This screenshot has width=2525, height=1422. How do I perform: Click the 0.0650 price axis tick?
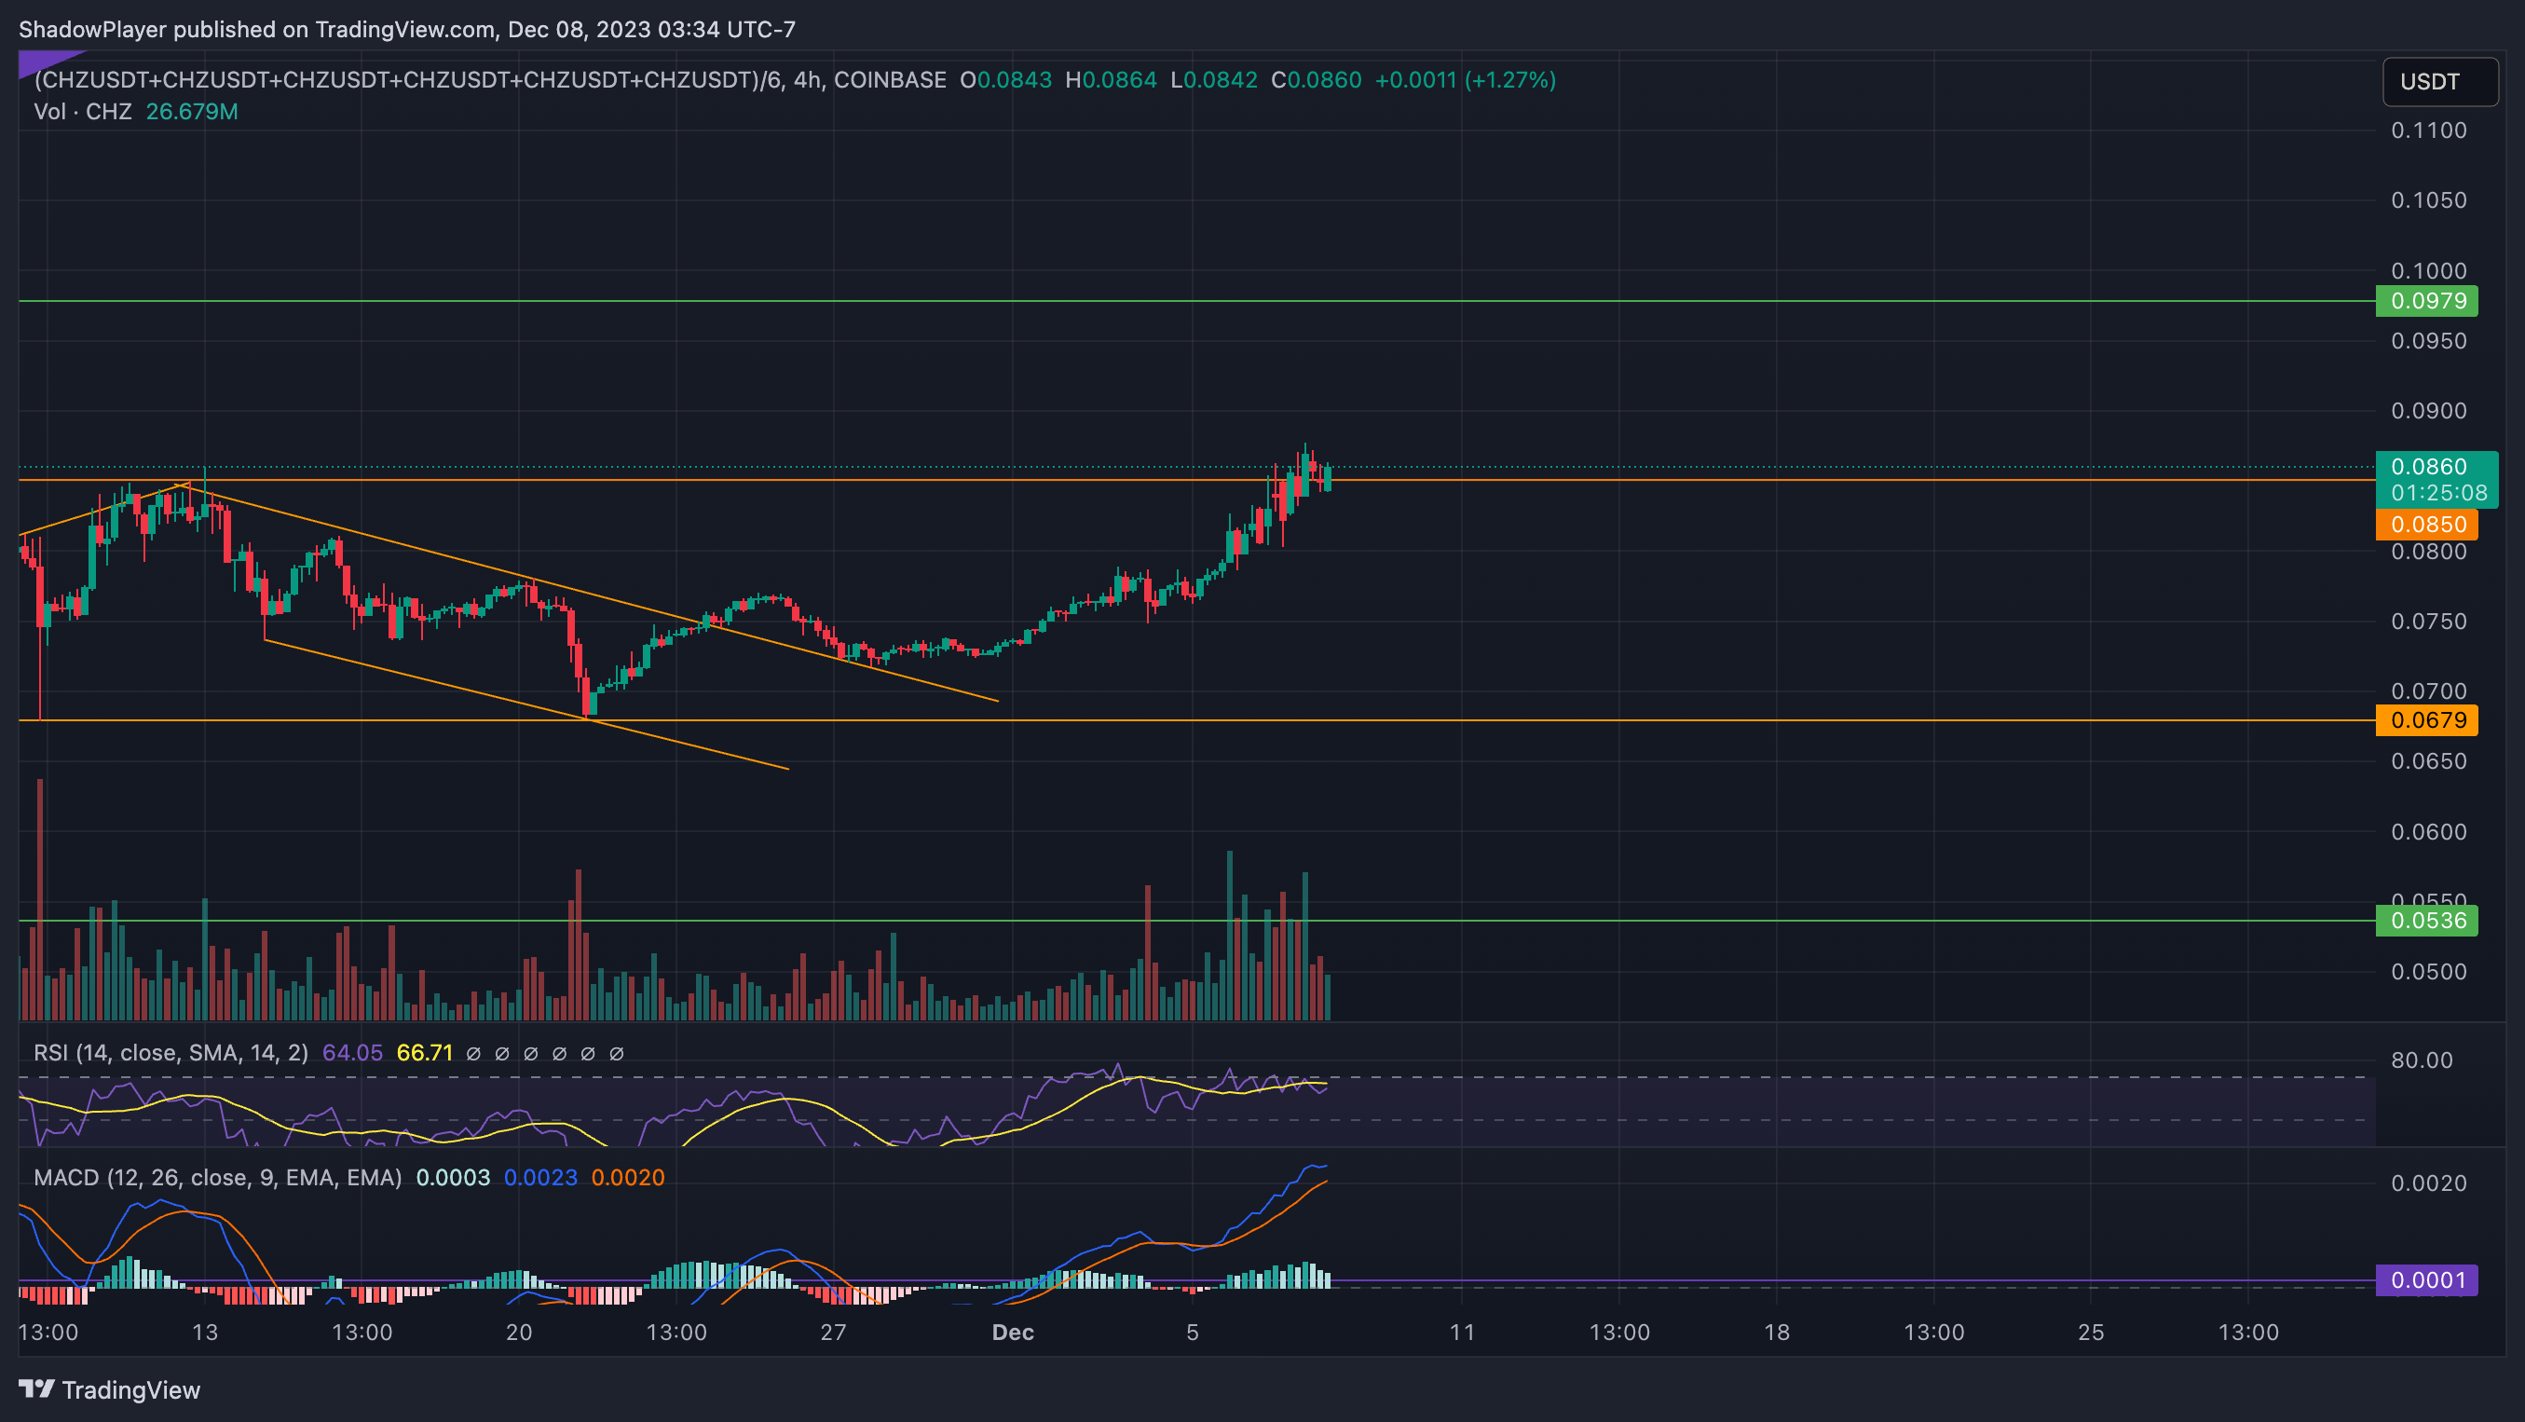[2429, 761]
